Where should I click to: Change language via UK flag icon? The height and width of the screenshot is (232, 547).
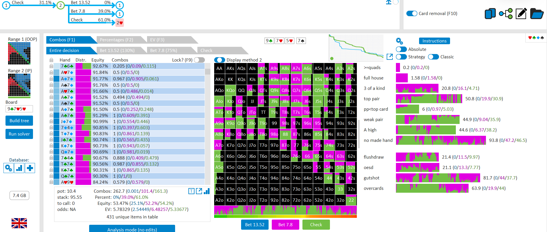tap(19, 223)
